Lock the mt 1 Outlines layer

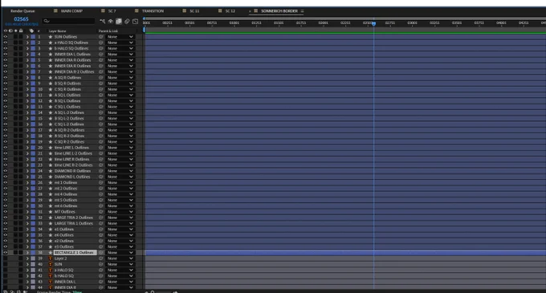click(x=21, y=182)
